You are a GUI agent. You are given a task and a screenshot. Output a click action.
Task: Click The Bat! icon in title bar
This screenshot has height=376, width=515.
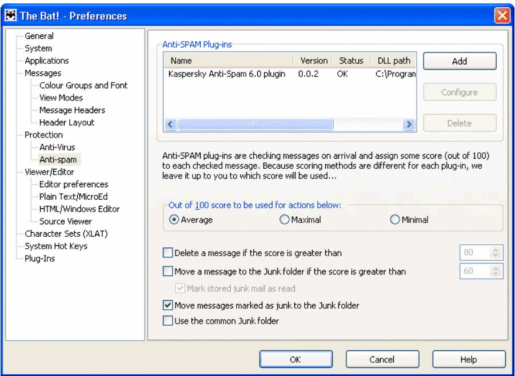tap(10, 15)
